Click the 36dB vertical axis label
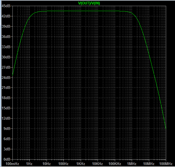 click(6, 37)
